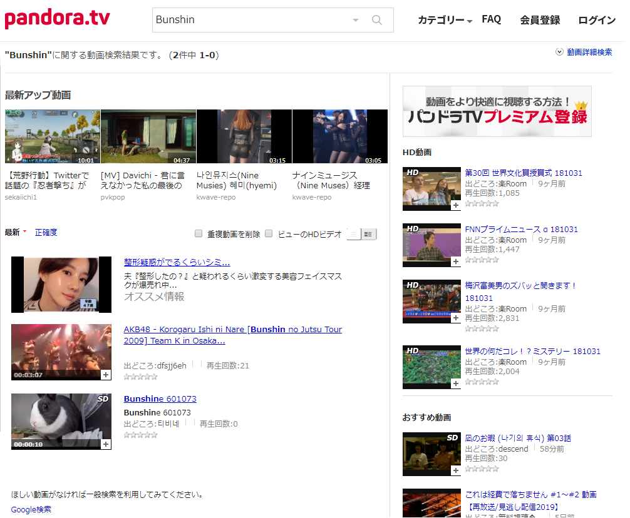Play the 03:15 Nine Muses hyemi thumbnail
Viewport: 630px width, 518px height.
(244, 136)
